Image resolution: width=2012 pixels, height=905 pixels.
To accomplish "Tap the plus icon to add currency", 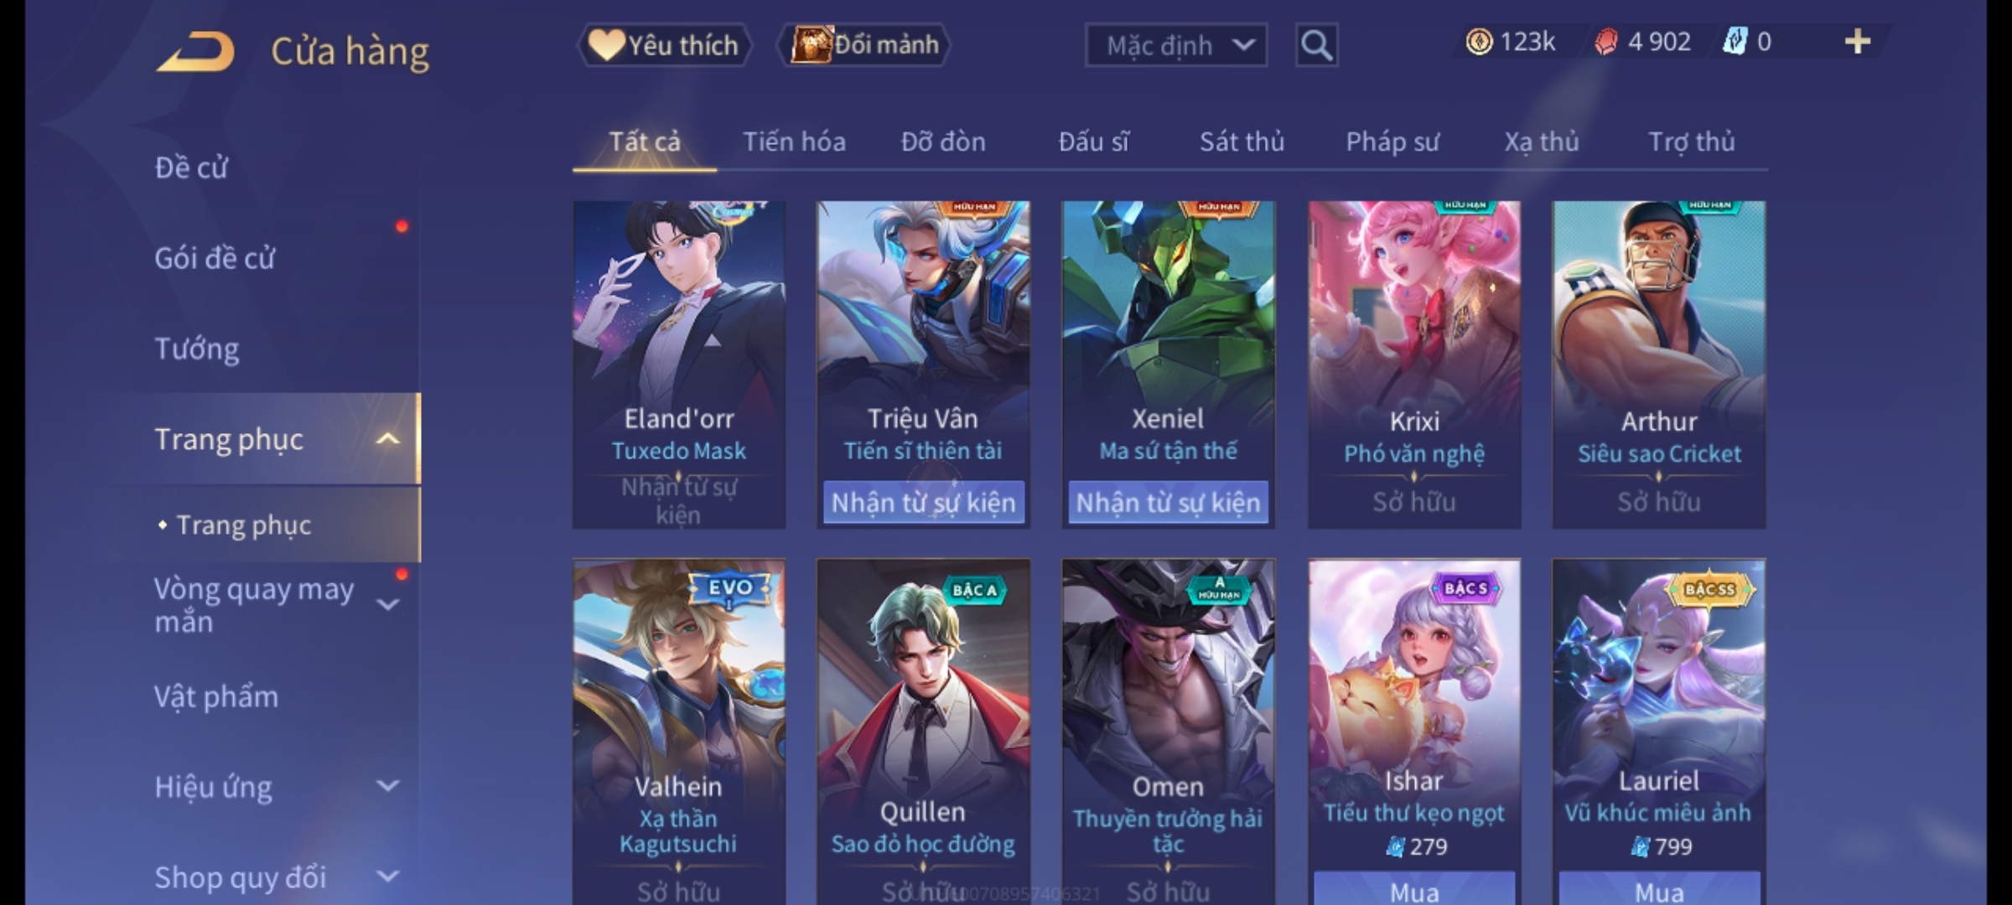I will (x=1857, y=42).
